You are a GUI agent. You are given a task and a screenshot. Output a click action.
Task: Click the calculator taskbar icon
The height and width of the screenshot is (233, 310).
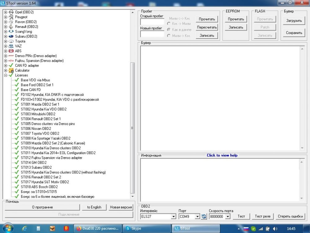[38, 228]
